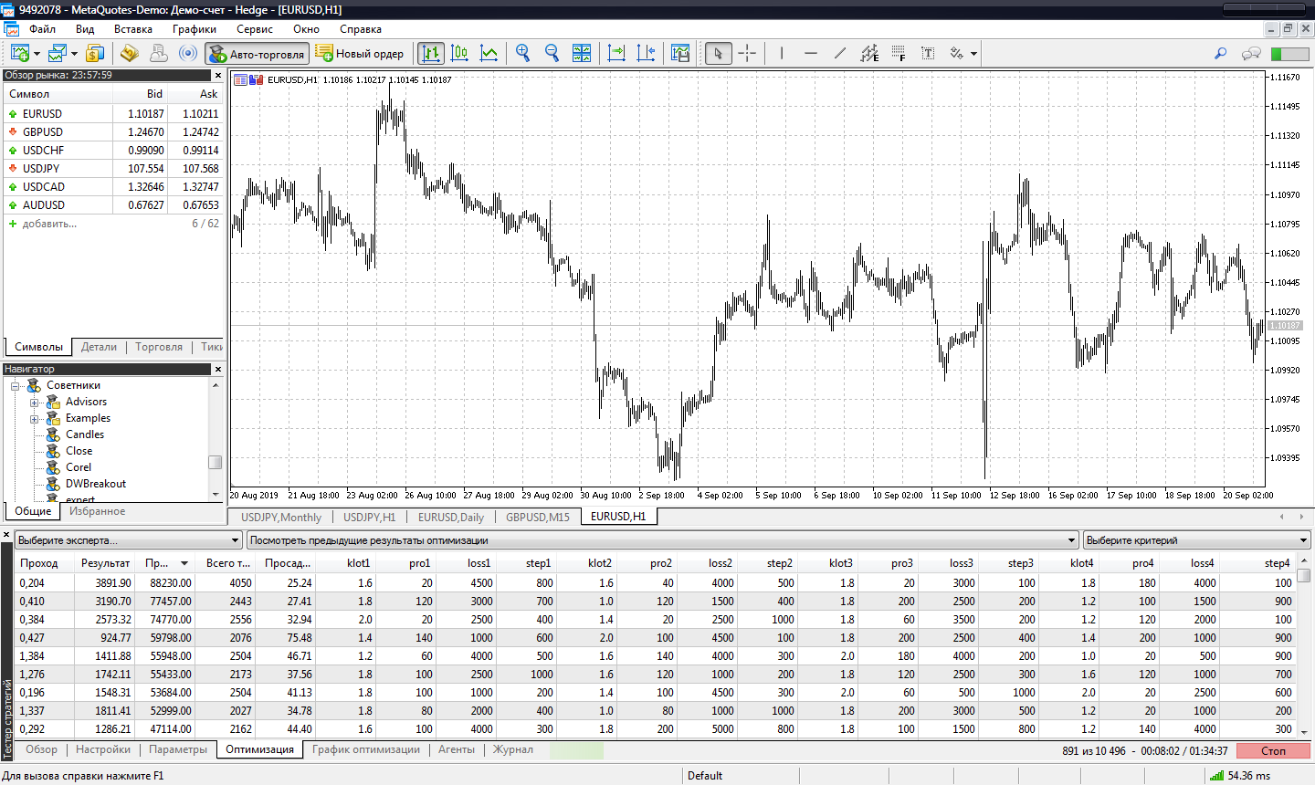Select the trendline drawing tool
This screenshot has height=785, width=1315.
tap(840, 53)
